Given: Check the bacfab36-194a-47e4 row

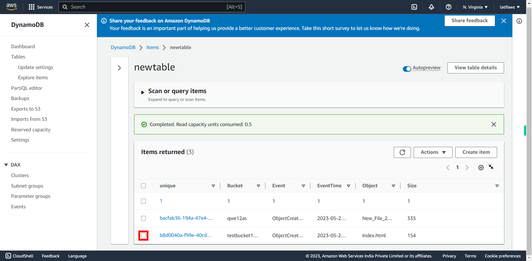Looking at the screenshot, I should (x=143, y=218).
